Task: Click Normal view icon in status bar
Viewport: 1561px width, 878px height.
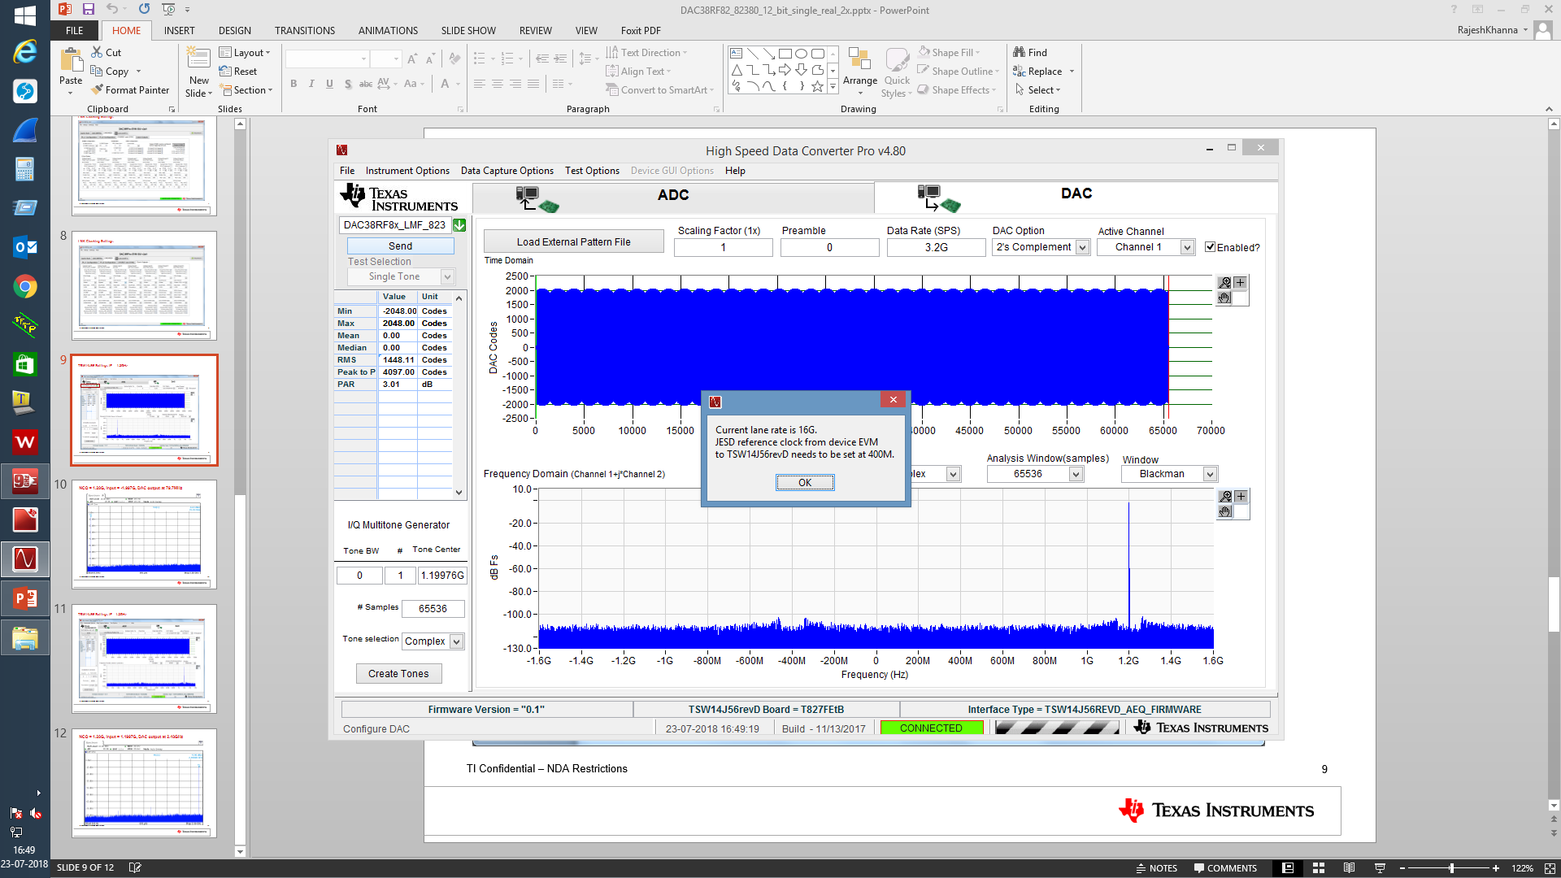Action: pos(1288,868)
